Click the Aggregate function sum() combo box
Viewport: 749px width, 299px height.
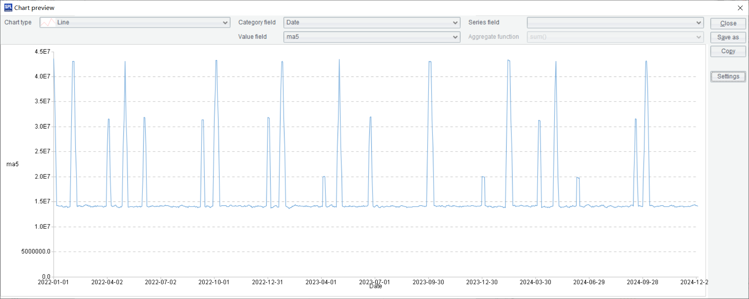click(x=615, y=37)
